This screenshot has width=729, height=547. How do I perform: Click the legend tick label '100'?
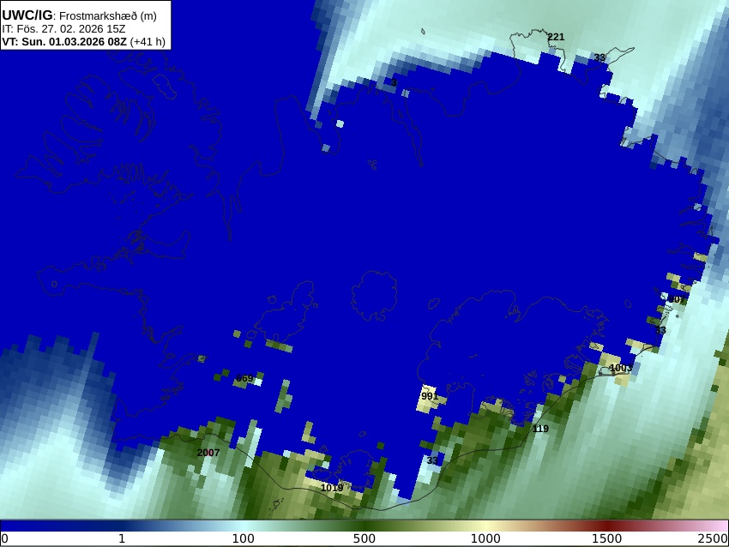pos(244,539)
